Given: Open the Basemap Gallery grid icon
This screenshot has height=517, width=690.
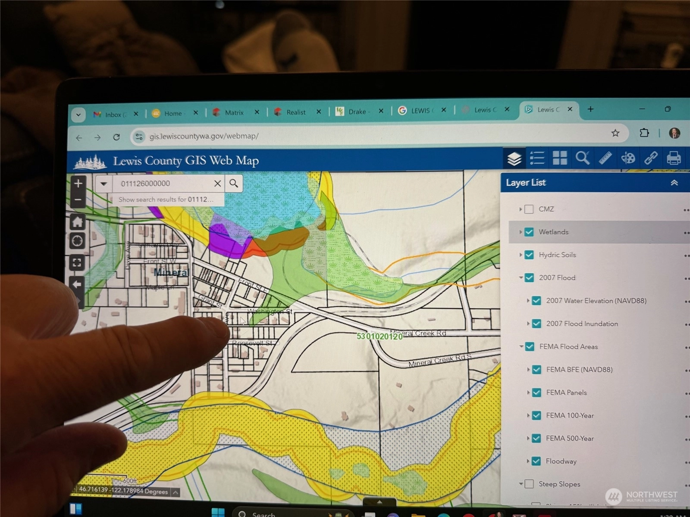Looking at the screenshot, I should pos(560,158).
